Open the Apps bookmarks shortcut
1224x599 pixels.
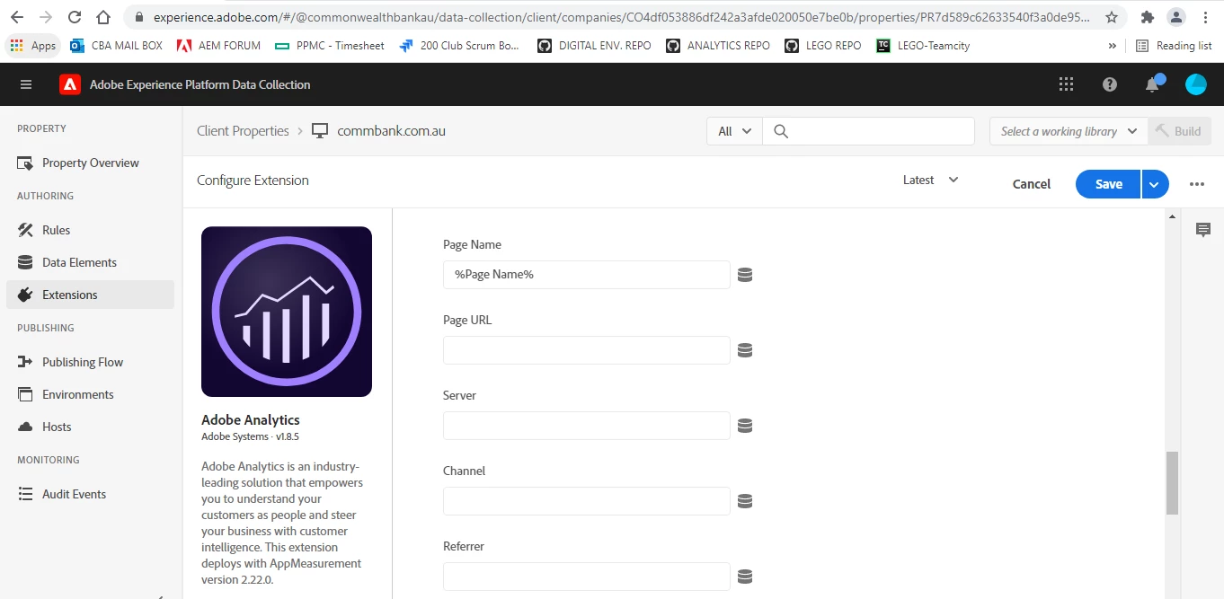[x=33, y=46]
